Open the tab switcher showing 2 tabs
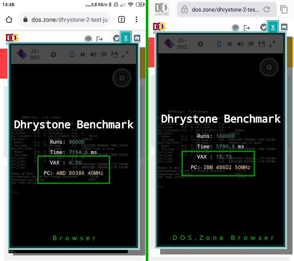 pos(121,20)
